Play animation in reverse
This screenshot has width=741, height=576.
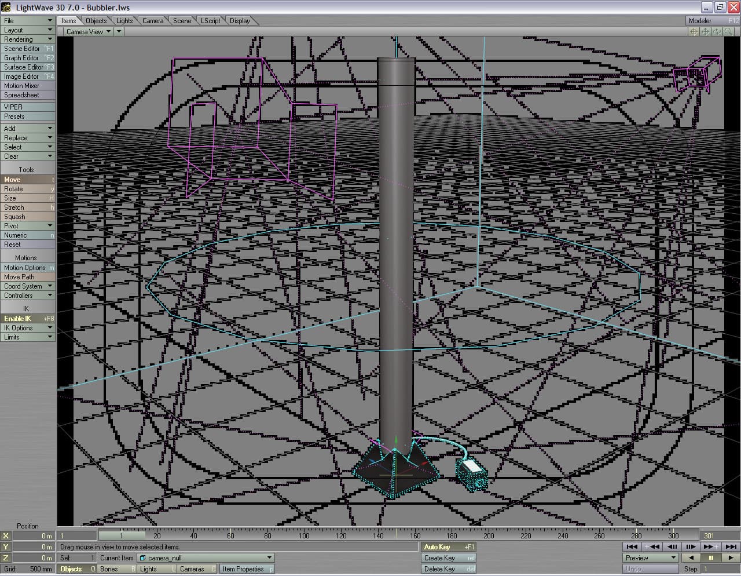pos(691,558)
